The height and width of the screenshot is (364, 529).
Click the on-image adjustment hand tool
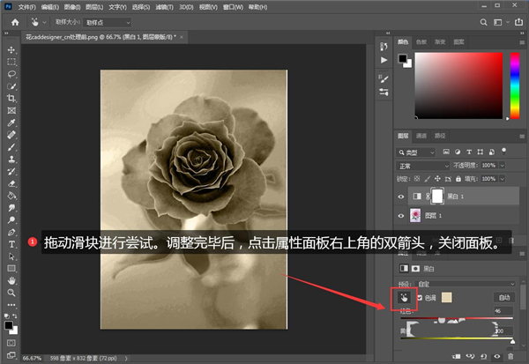pyautogui.click(x=404, y=297)
